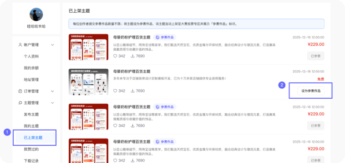The height and width of the screenshot is (163, 345).
Task: Open the gray beauty template thumbnail
Action: pyautogui.click(x=88, y=82)
